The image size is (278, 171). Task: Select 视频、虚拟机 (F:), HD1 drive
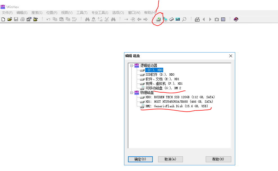[x=164, y=84]
